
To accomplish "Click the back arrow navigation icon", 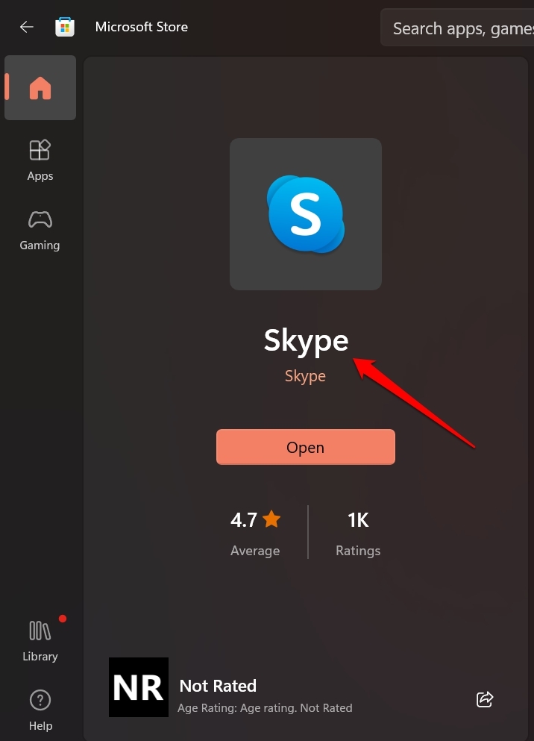I will pos(27,26).
